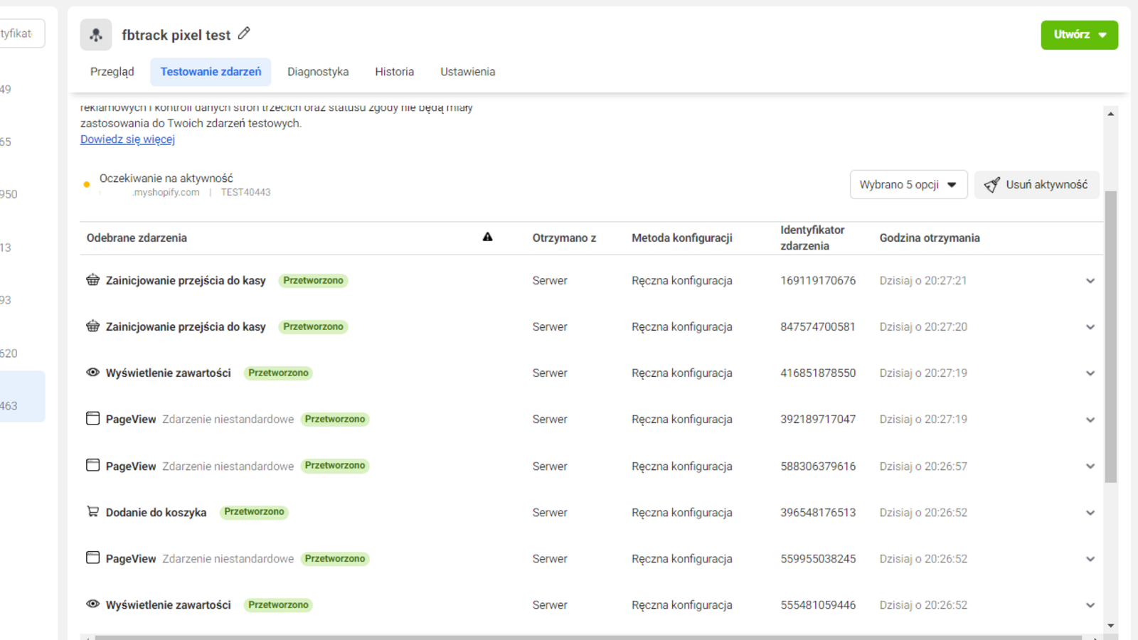
Task: Click the pixel dataset icon beside fbtrack pixel test
Action: pos(96,35)
